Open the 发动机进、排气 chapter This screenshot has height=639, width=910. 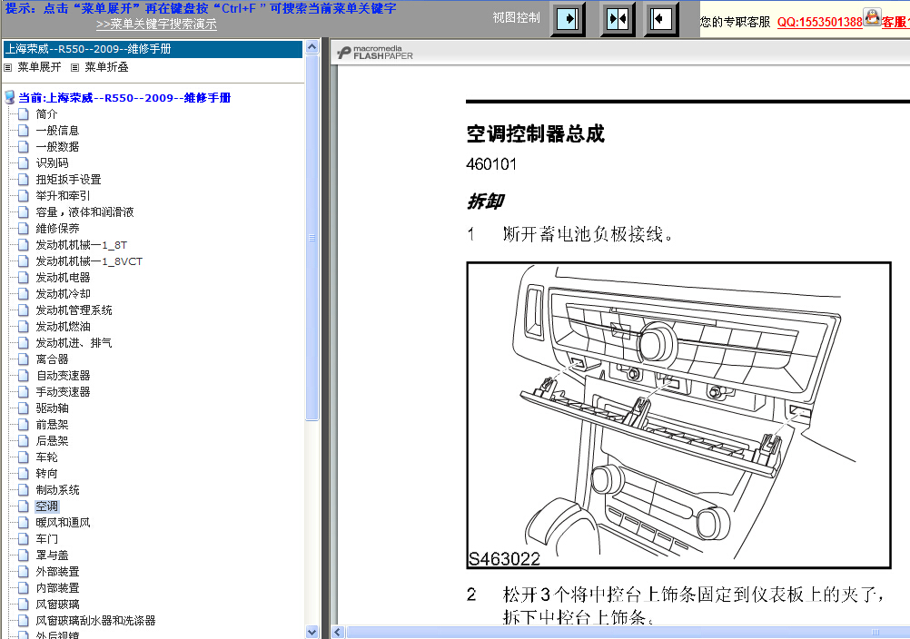[74, 343]
